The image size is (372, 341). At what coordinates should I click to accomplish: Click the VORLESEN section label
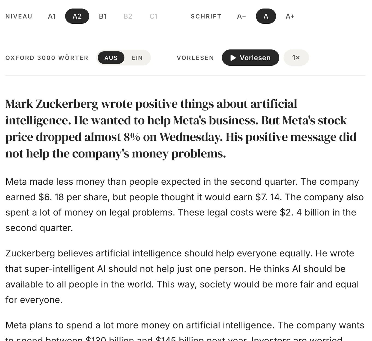(x=195, y=58)
